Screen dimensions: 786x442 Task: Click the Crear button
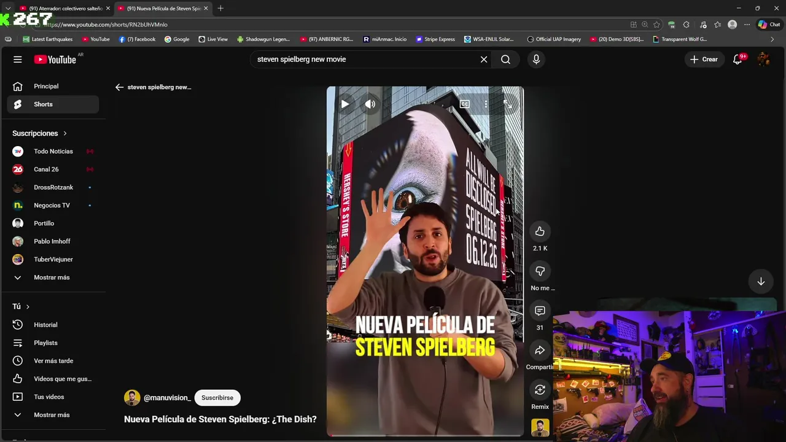click(x=704, y=60)
